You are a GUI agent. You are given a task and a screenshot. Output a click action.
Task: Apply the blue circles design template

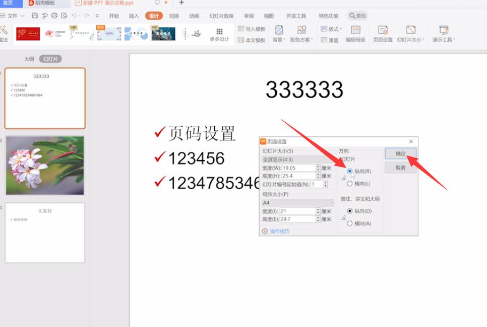point(136,34)
